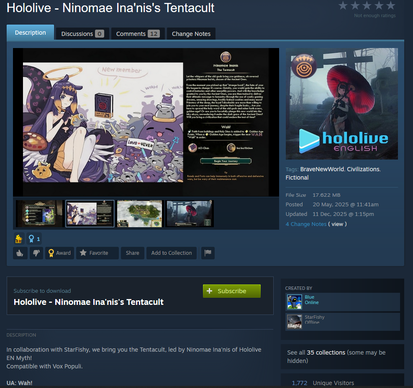This screenshot has height=388, width=413.
Task: Select the second thumbnail with Ina artwork
Action: pos(90,213)
